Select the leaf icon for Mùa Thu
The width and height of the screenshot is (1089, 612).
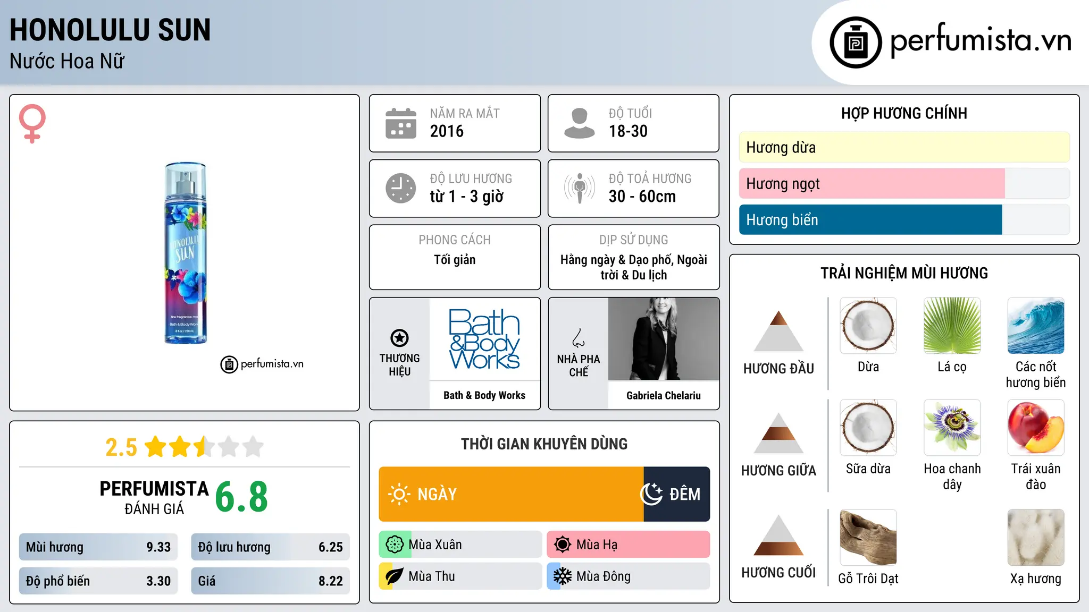pyautogui.click(x=395, y=576)
